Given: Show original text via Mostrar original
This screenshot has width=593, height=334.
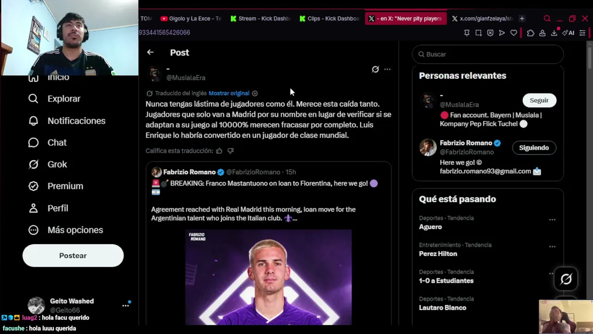Looking at the screenshot, I should pyautogui.click(x=229, y=93).
